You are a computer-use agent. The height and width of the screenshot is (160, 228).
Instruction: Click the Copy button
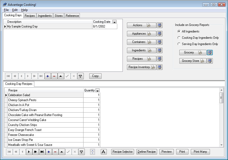coord(95,76)
